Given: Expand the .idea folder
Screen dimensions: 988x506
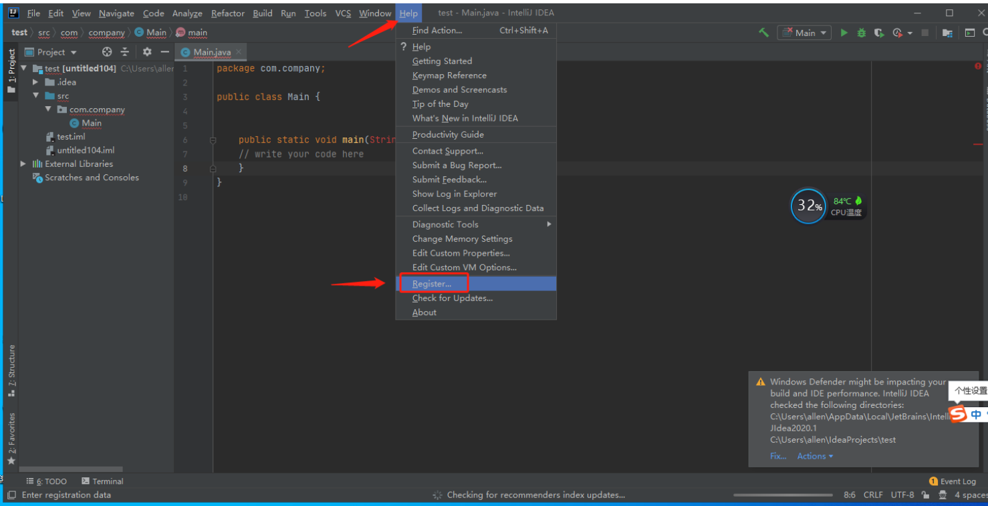Looking at the screenshot, I should (x=35, y=82).
